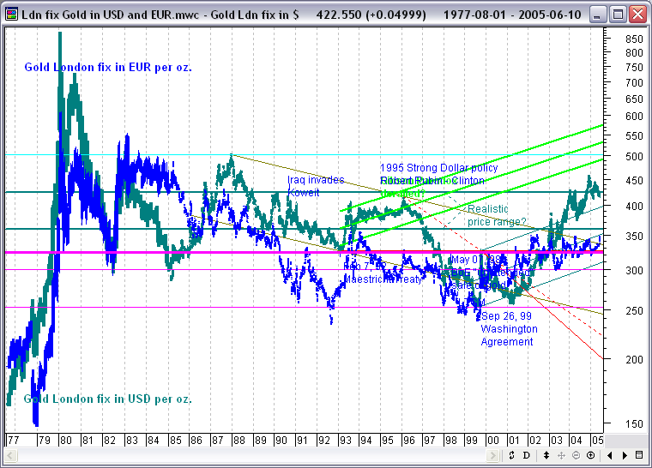Zoom out with the minus circle icon
This screenshot has height=468, width=652.
[576, 454]
